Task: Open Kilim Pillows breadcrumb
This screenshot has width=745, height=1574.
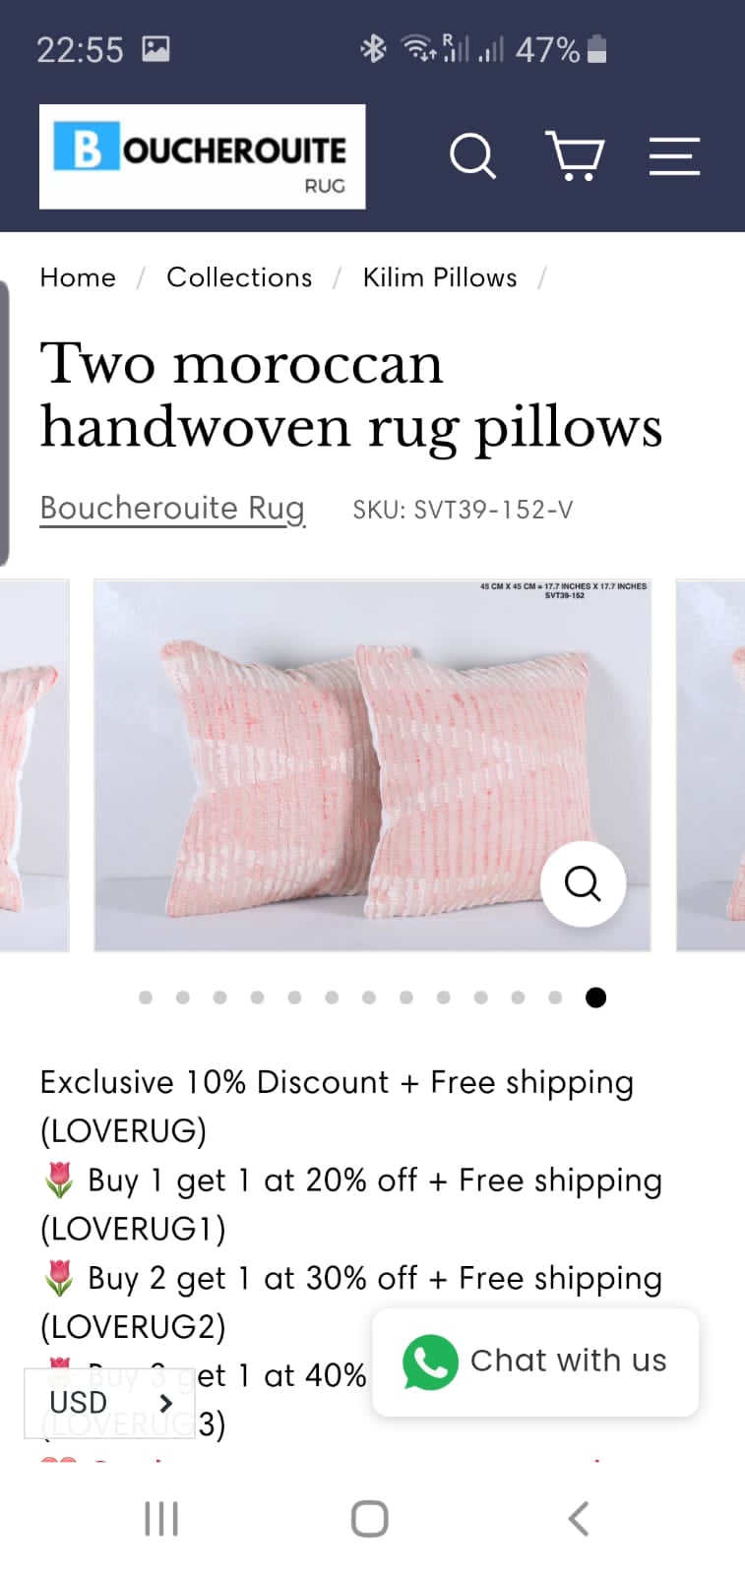Action: pyautogui.click(x=440, y=277)
